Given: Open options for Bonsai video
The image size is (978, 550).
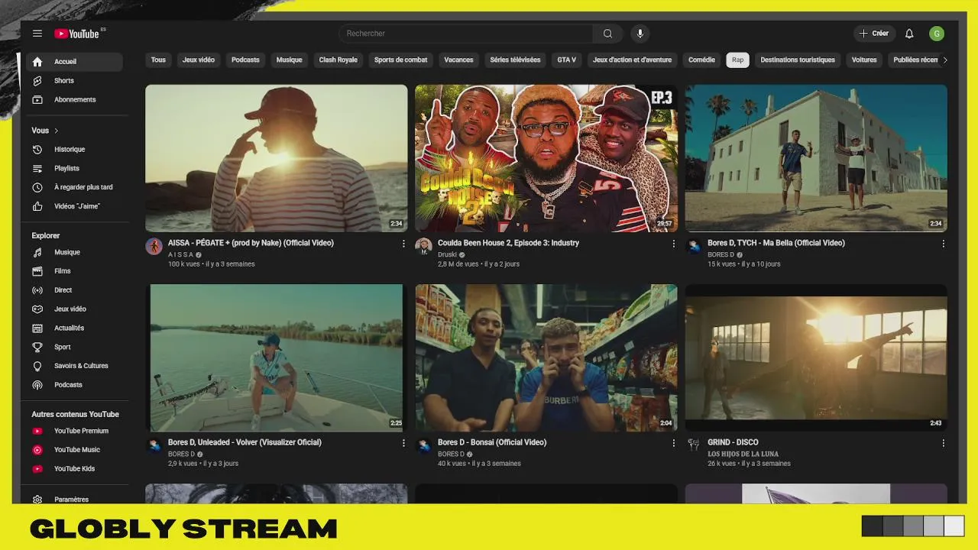Looking at the screenshot, I should click(x=673, y=443).
